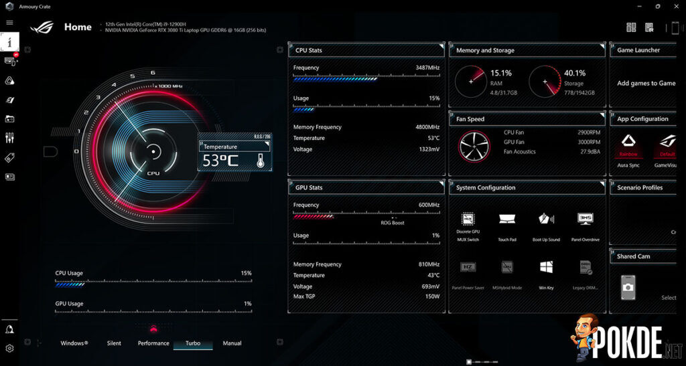Open GameVisual from the sidebar
Viewport: 686px width, 366px height.
[9, 100]
